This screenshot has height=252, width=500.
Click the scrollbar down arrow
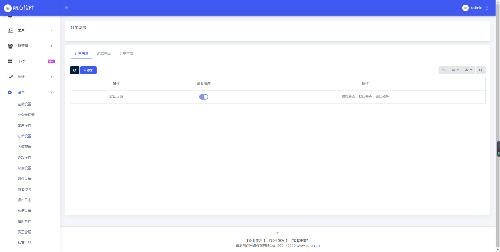tap(498, 250)
